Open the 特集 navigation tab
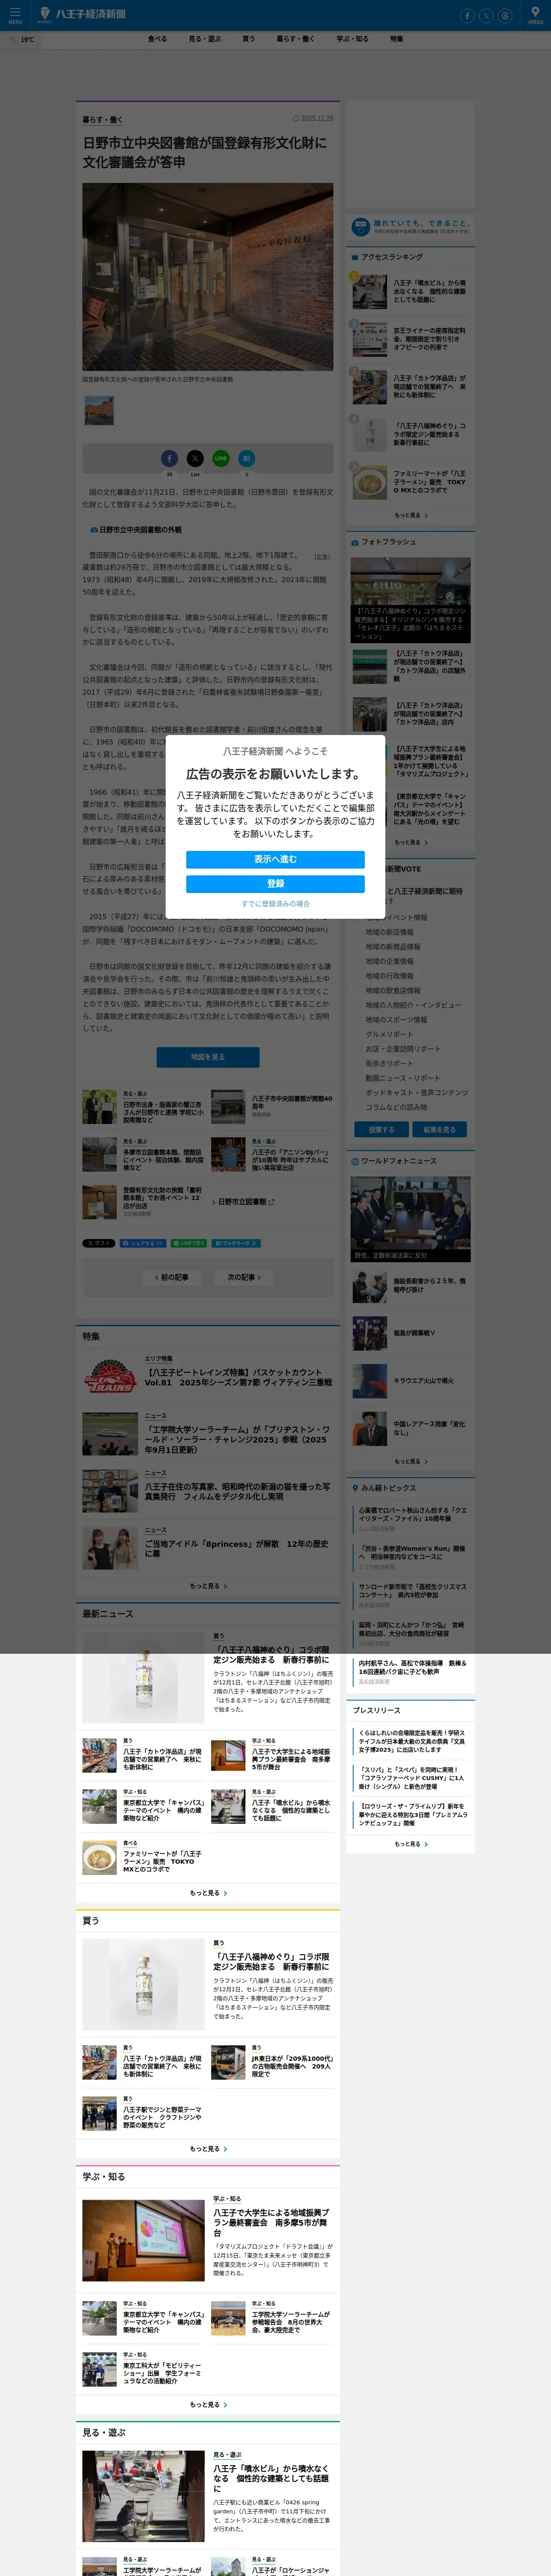The height and width of the screenshot is (2576, 551). pyautogui.click(x=397, y=39)
